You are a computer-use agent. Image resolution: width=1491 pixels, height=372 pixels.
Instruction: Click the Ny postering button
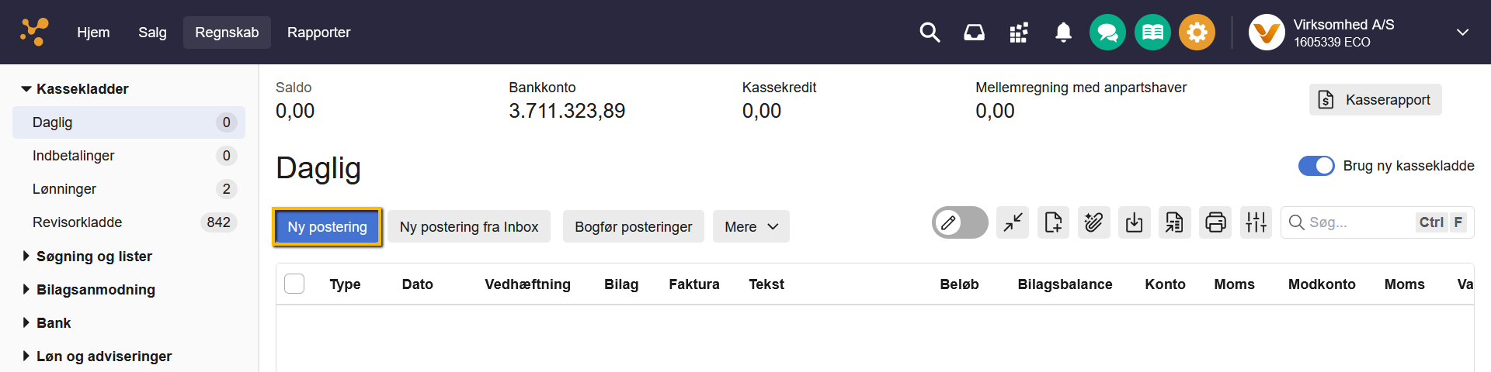click(x=327, y=227)
